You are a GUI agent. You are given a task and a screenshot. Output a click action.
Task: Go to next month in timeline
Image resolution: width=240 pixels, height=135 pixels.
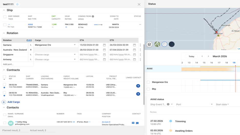pyautogui.click(x=208, y=56)
